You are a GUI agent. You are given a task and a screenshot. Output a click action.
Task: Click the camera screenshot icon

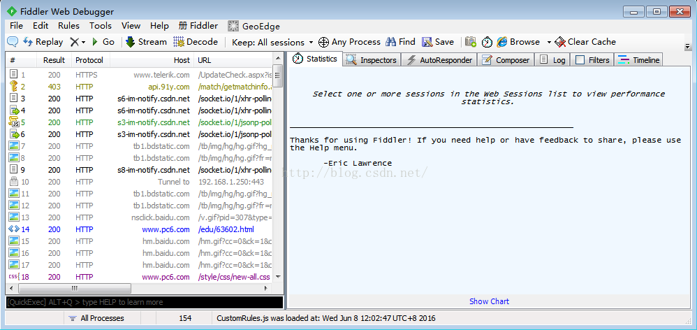point(471,42)
